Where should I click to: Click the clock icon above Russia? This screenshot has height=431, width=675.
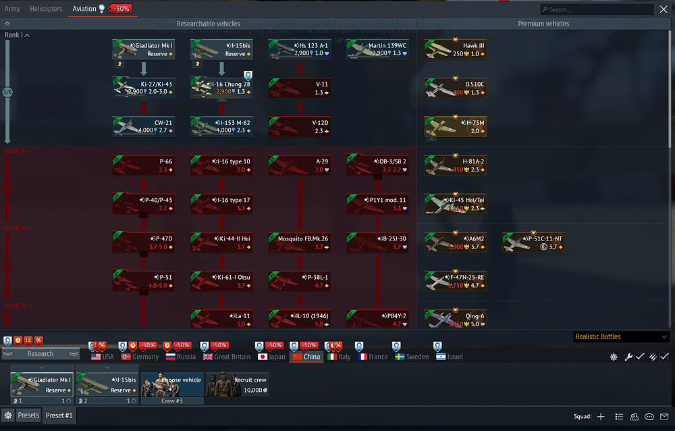pyautogui.click(x=167, y=346)
